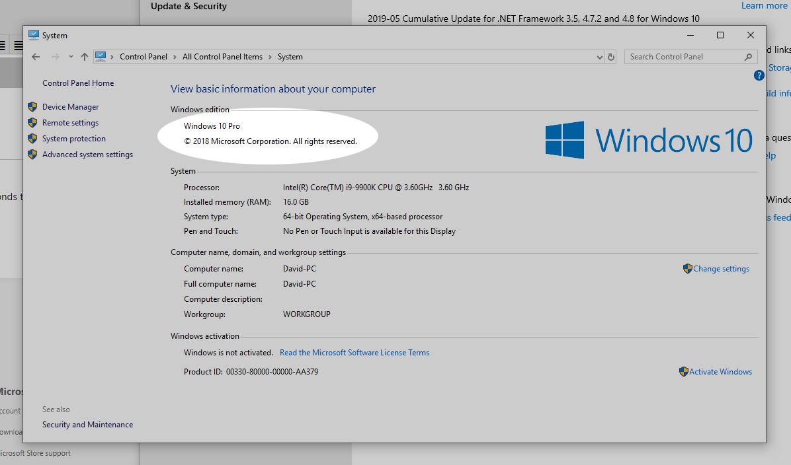Click the magnifier search icon

point(748,57)
